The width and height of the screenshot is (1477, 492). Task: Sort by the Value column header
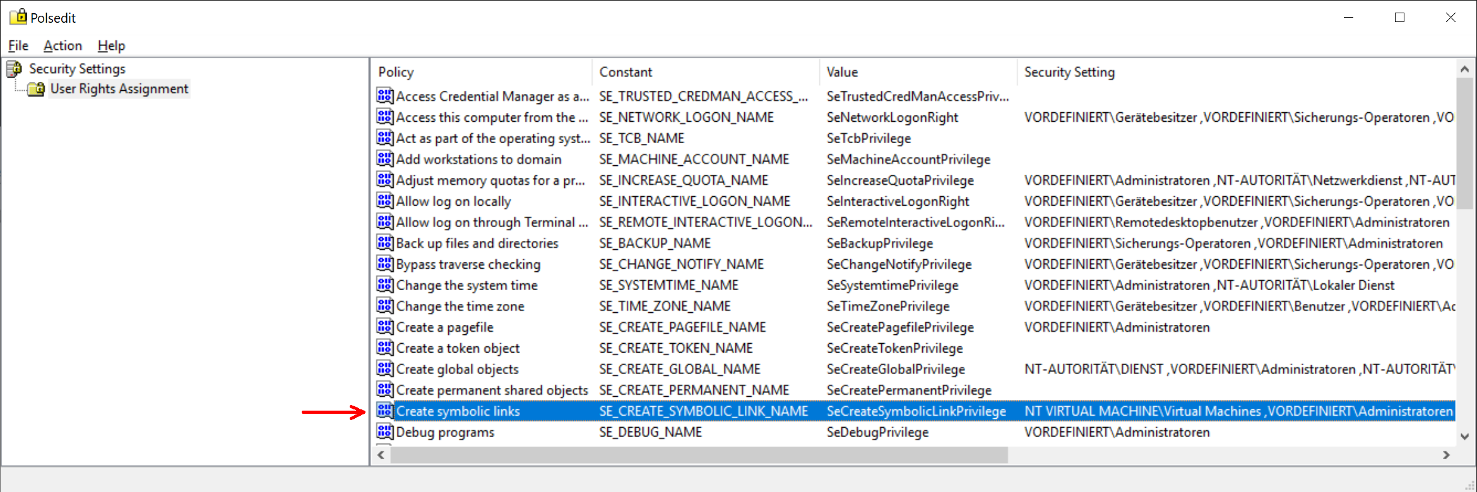point(918,72)
